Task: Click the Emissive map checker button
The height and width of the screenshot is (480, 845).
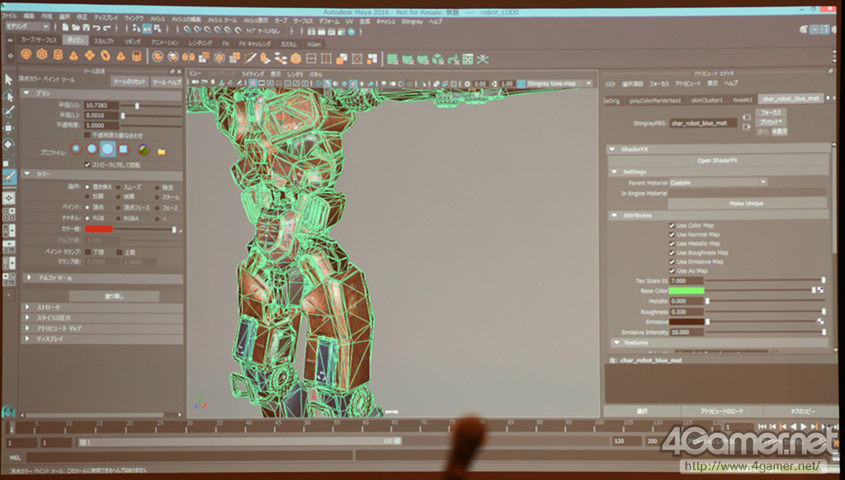Action: tap(820, 322)
